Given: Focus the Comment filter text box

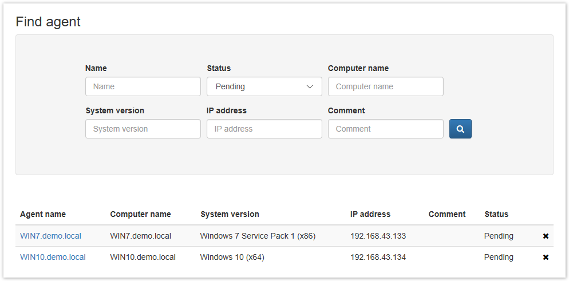Looking at the screenshot, I should point(385,129).
